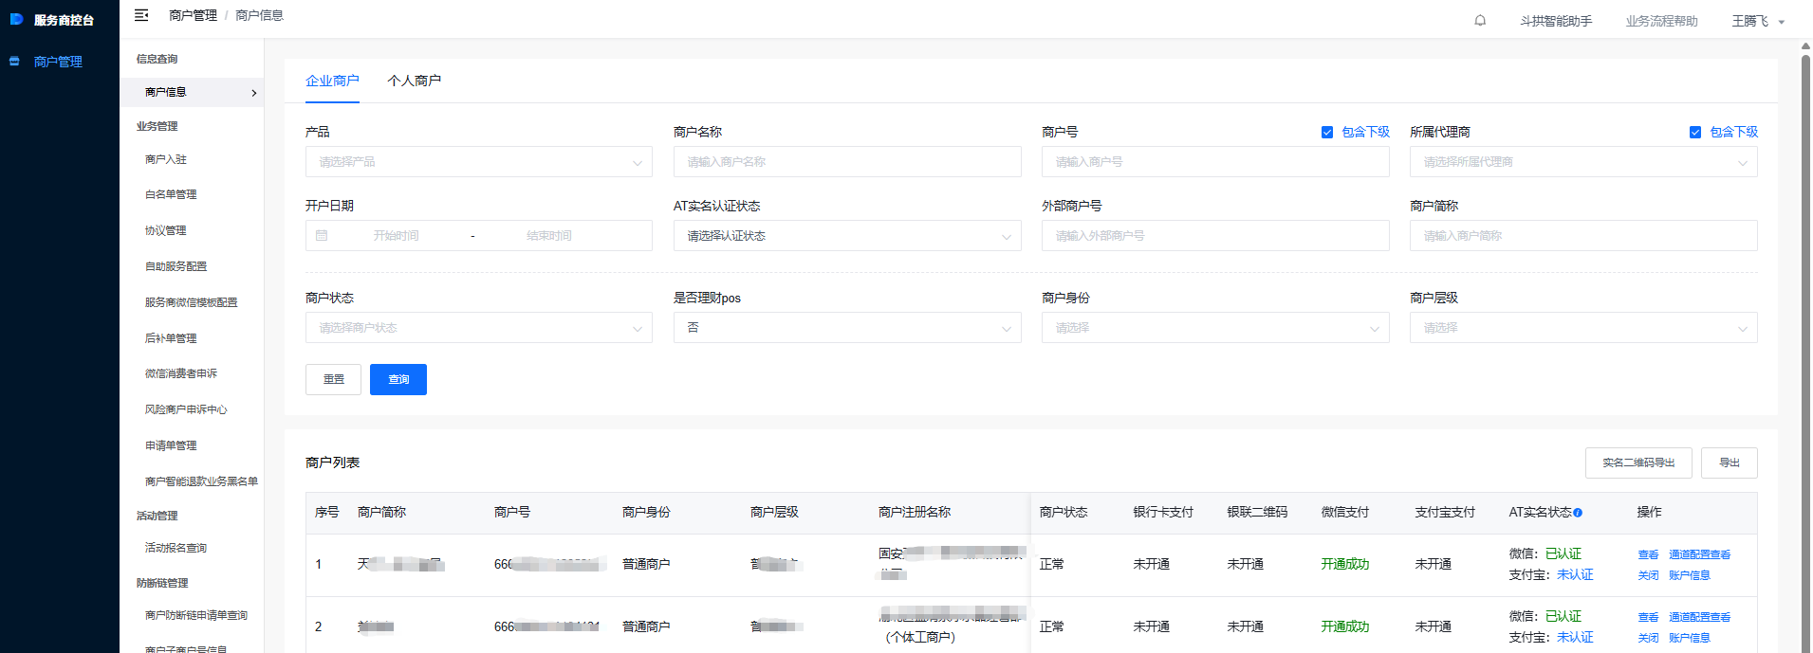The width and height of the screenshot is (1813, 653).
Task: Click the 结束时间 date field
Action: pos(549,236)
